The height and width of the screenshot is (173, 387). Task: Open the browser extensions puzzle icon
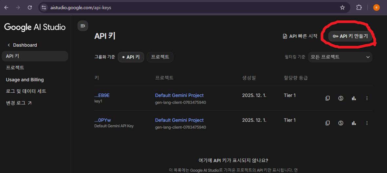point(359,8)
